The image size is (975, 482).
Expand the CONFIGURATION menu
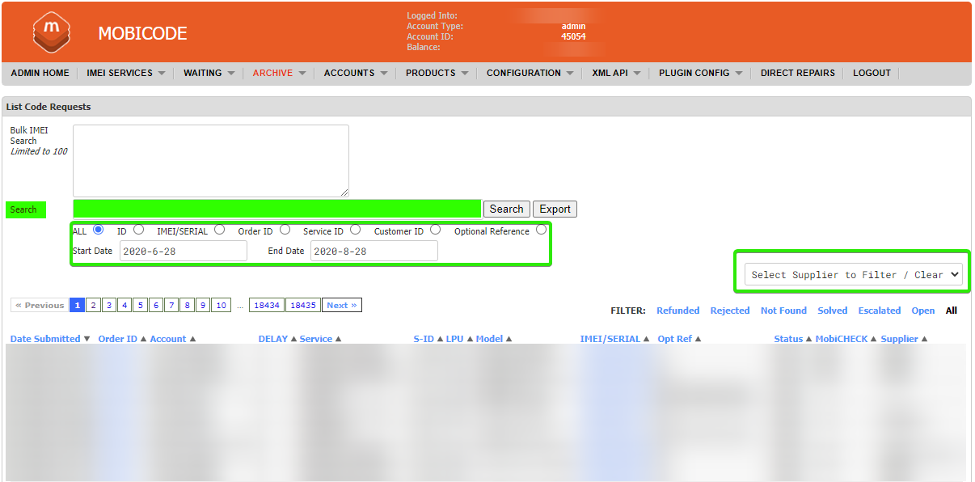[x=530, y=73]
